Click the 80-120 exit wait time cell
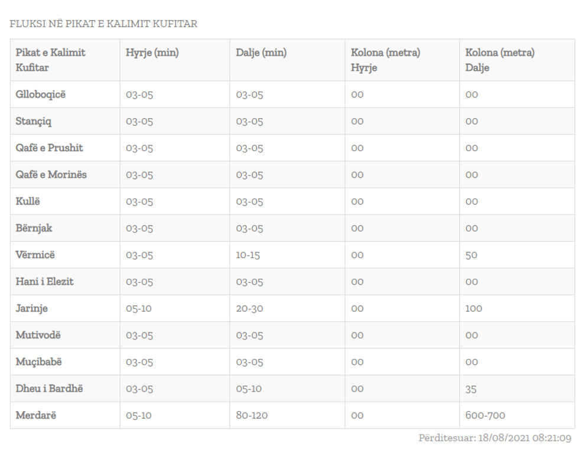The width and height of the screenshot is (579, 463). 252,416
